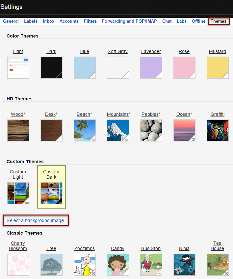Select the Custom Light photo grid thumbnail
The width and height of the screenshot is (233, 279).
[x=18, y=193]
